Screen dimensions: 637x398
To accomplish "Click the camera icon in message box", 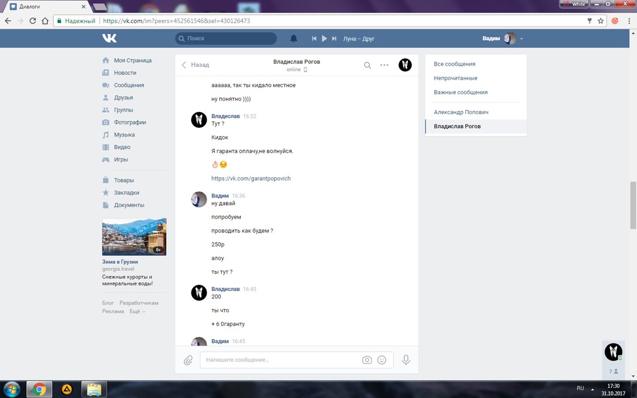I will (x=367, y=360).
